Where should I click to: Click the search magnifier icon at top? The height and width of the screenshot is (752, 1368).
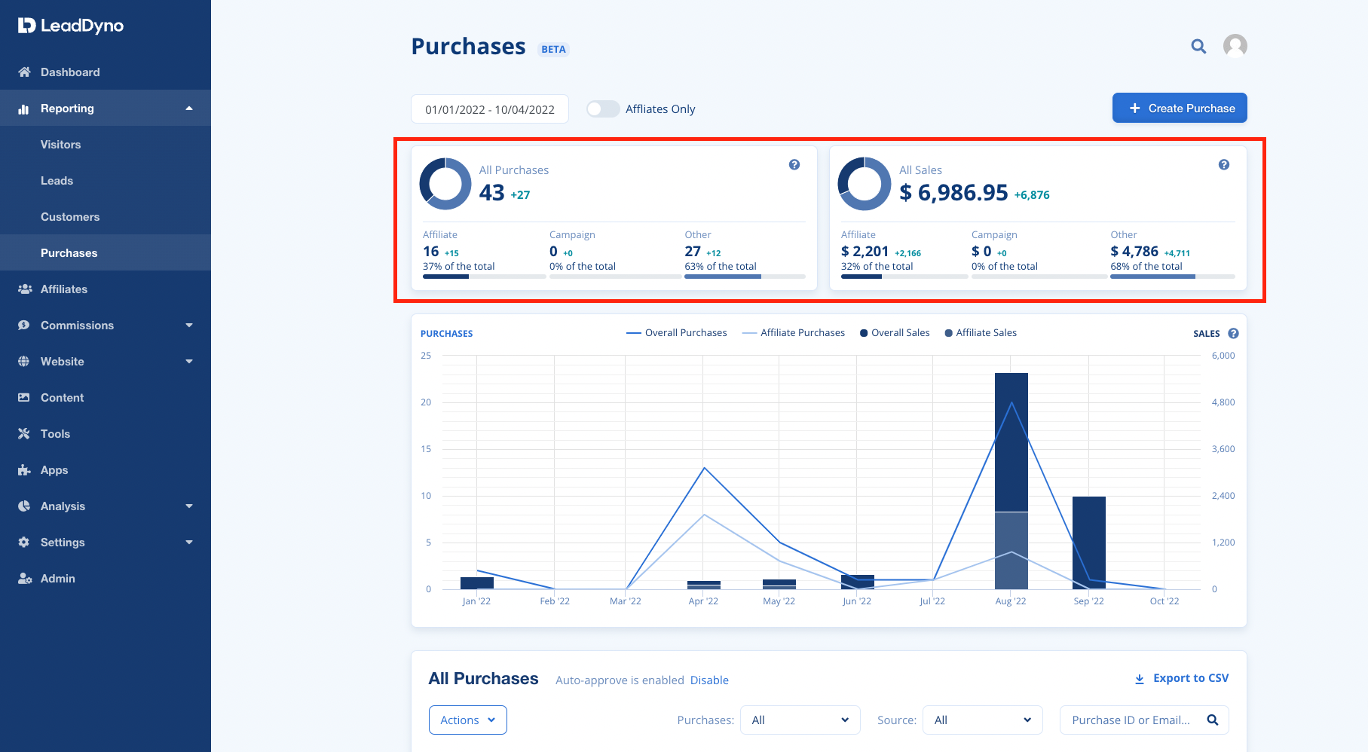(1198, 47)
